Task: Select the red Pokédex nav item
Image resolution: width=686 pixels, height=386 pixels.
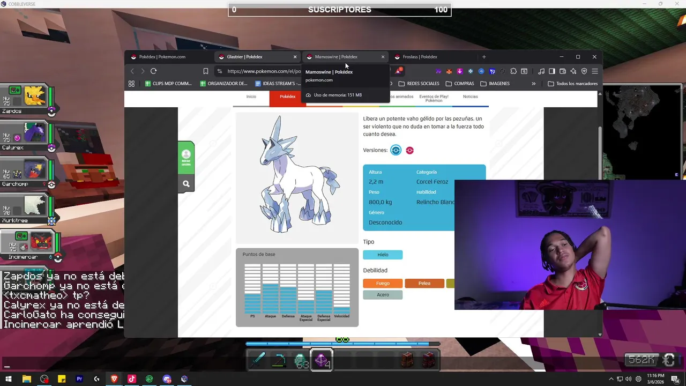Action: (288, 98)
